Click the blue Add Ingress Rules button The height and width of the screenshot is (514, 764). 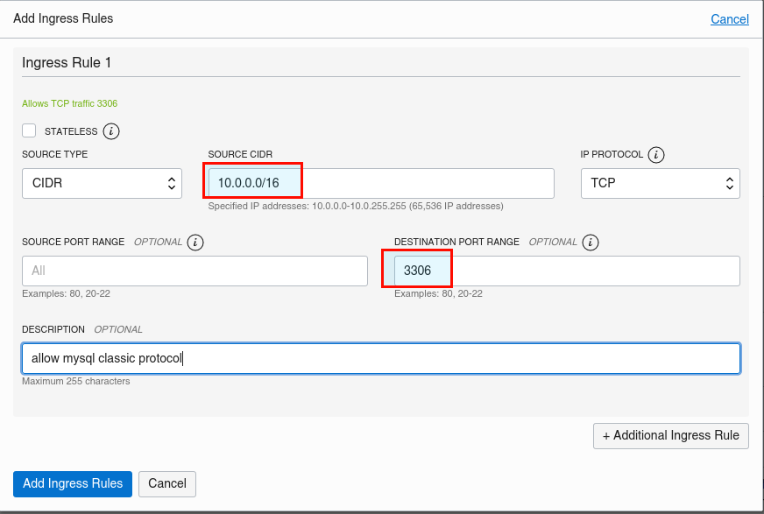pyautogui.click(x=73, y=484)
